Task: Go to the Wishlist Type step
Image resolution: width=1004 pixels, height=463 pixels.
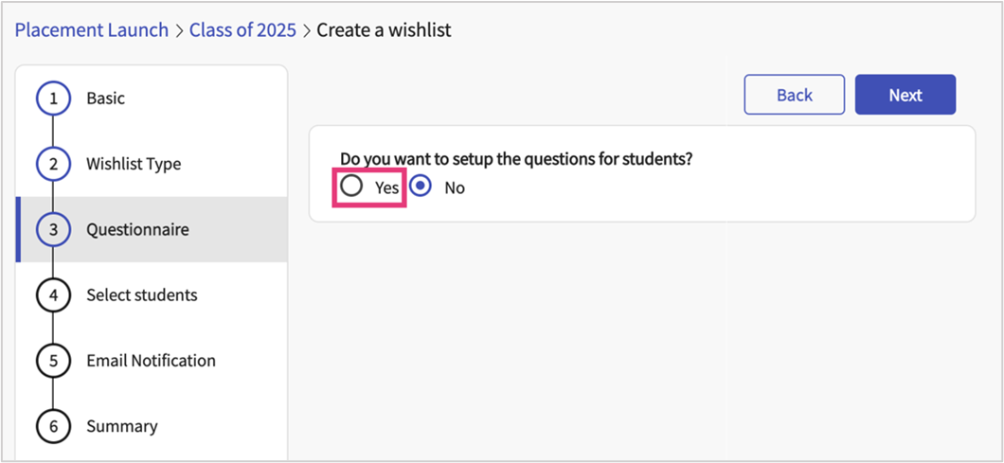Action: [134, 164]
